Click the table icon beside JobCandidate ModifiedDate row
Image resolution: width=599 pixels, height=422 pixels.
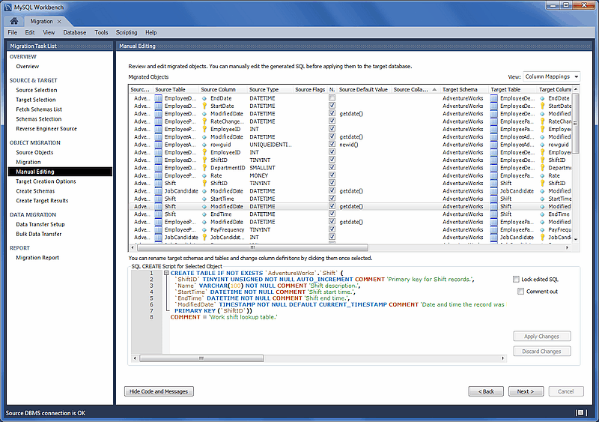tap(158, 191)
